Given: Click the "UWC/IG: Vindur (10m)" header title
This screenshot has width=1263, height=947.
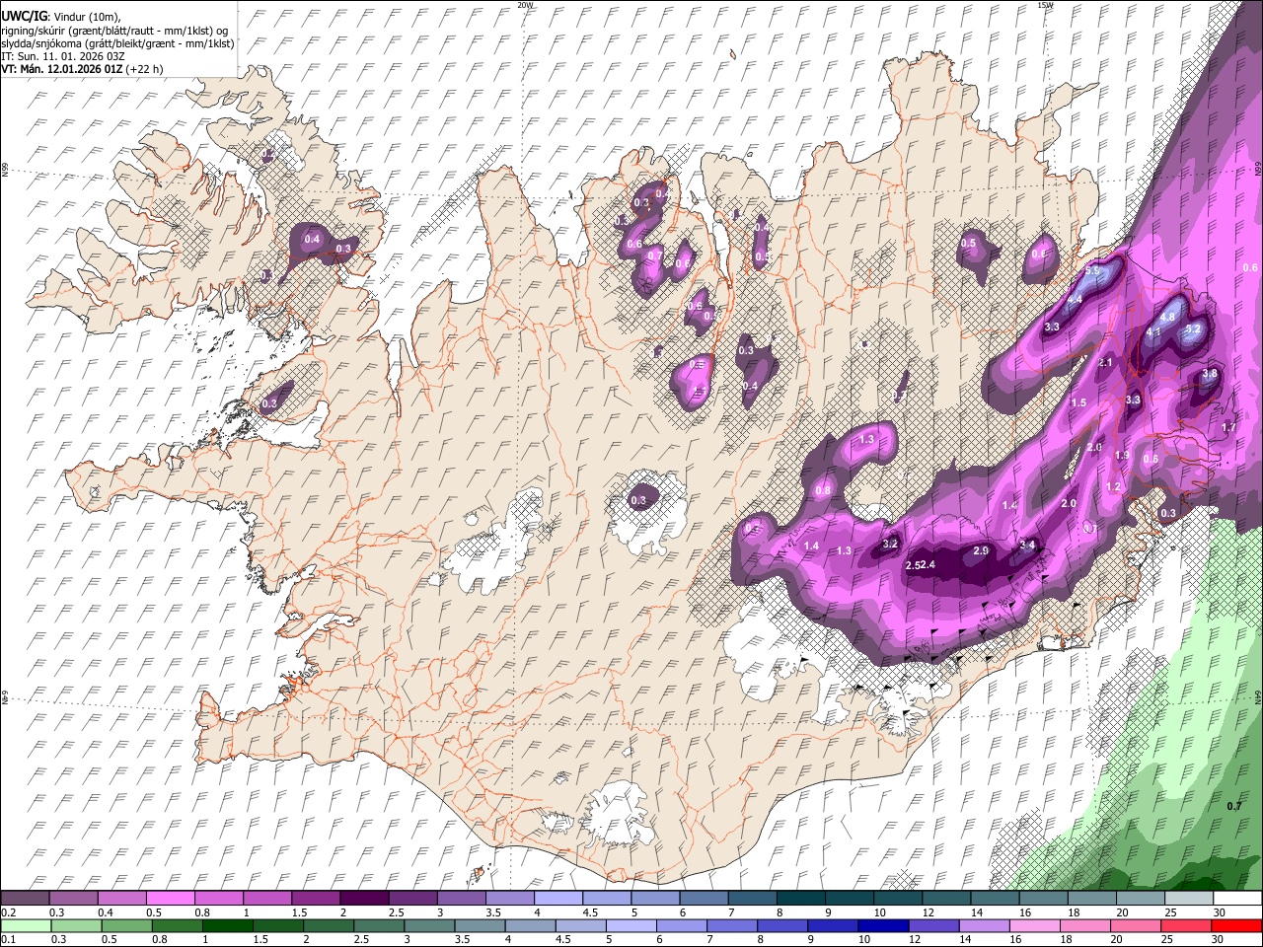Looking at the screenshot, I should 60,17.
